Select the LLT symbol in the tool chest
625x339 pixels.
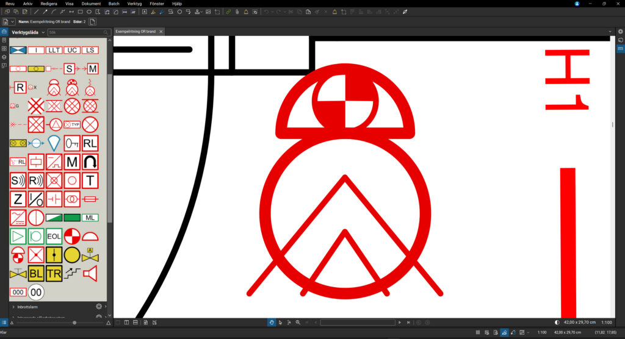tap(54, 50)
